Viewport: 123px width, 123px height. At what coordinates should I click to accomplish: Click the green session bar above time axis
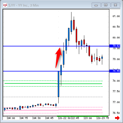click(82, 116)
